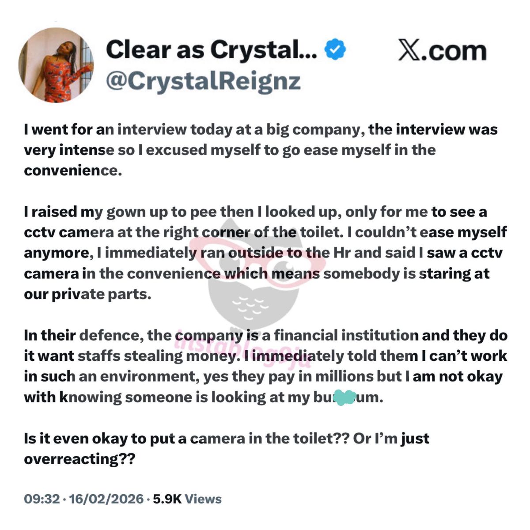Image resolution: width=530 pixels, height=530 pixels.
Task: Click the 16/02/2026 post date
Action: pyautogui.click(x=105, y=499)
